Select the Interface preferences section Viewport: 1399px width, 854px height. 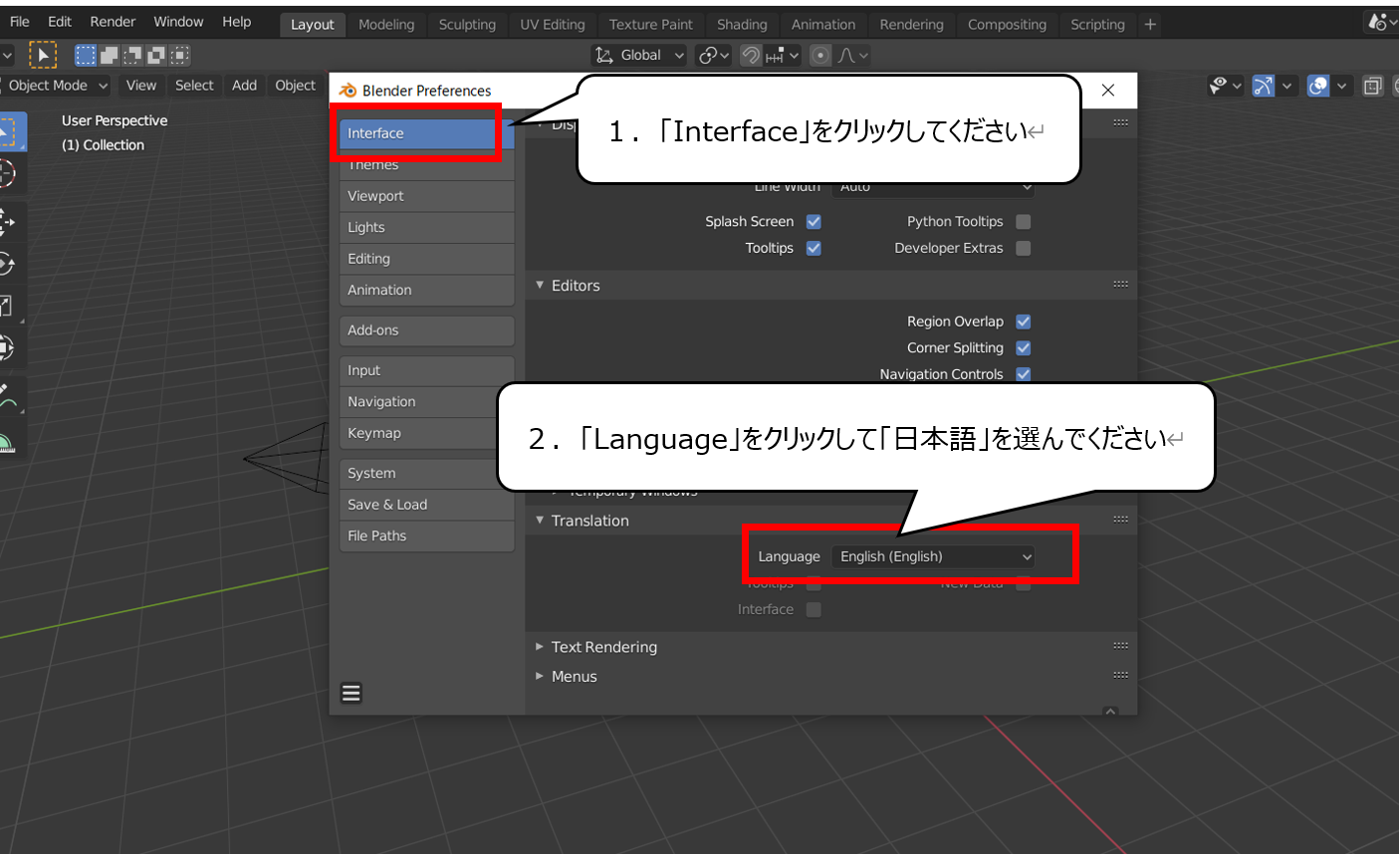point(426,133)
